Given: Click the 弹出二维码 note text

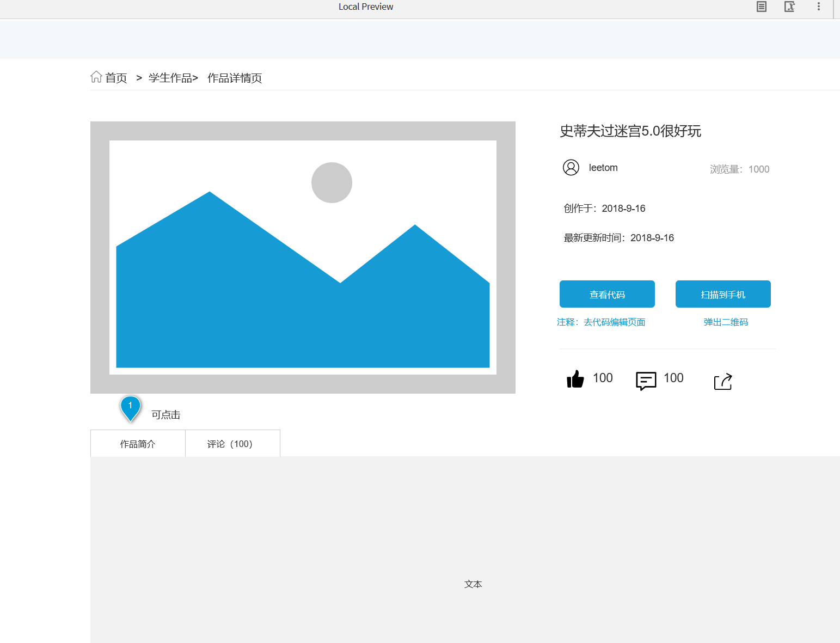Looking at the screenshot, I should point(726,322).
